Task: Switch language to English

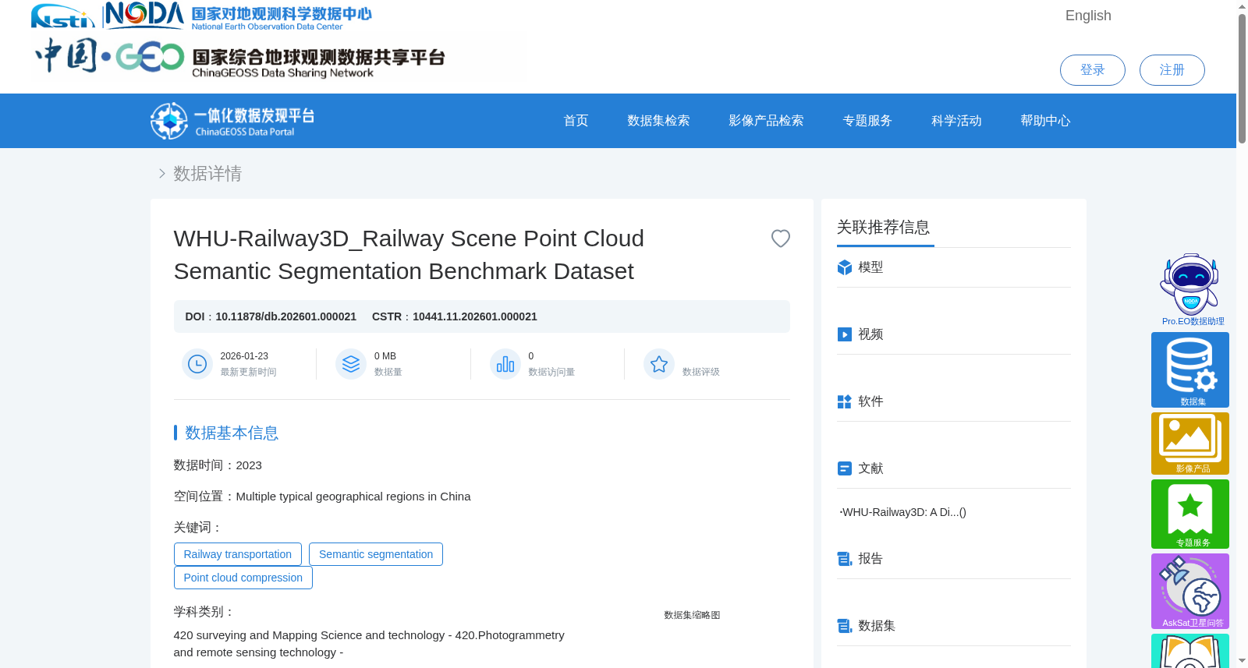Action: click(x=1088, y=16)
